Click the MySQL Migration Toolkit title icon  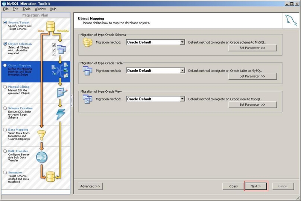(x=4, y=4)
